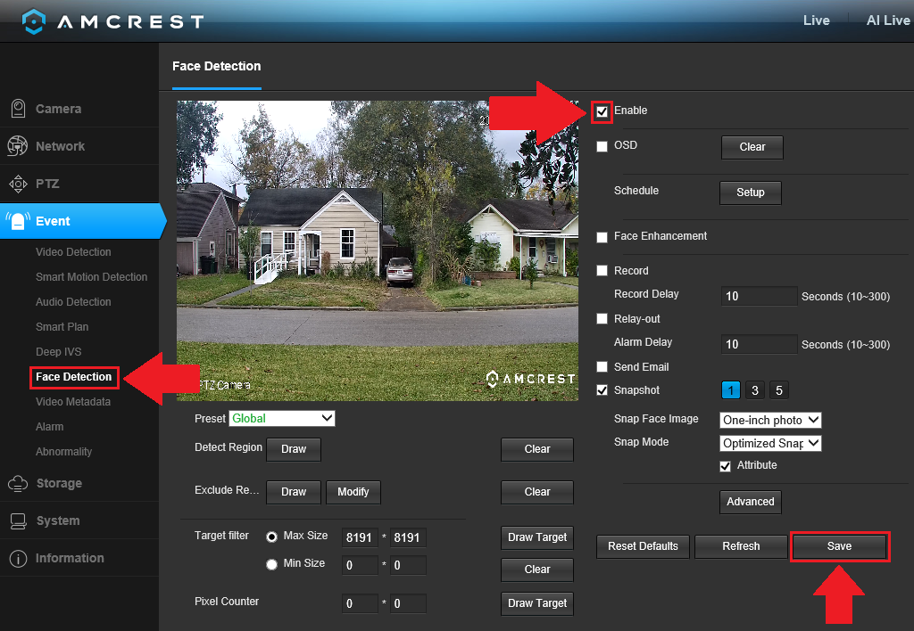This screenshot has height=631, width=914.
Task: Click the Information circle icon
Action: coord(18,558)
